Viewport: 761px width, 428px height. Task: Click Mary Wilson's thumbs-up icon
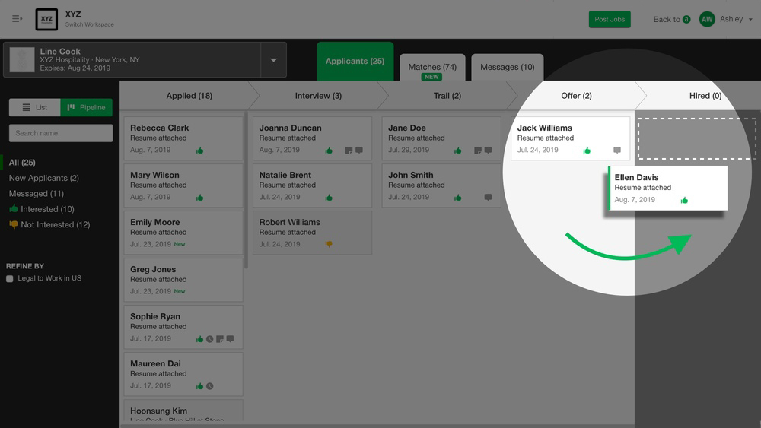coord(199,198)
